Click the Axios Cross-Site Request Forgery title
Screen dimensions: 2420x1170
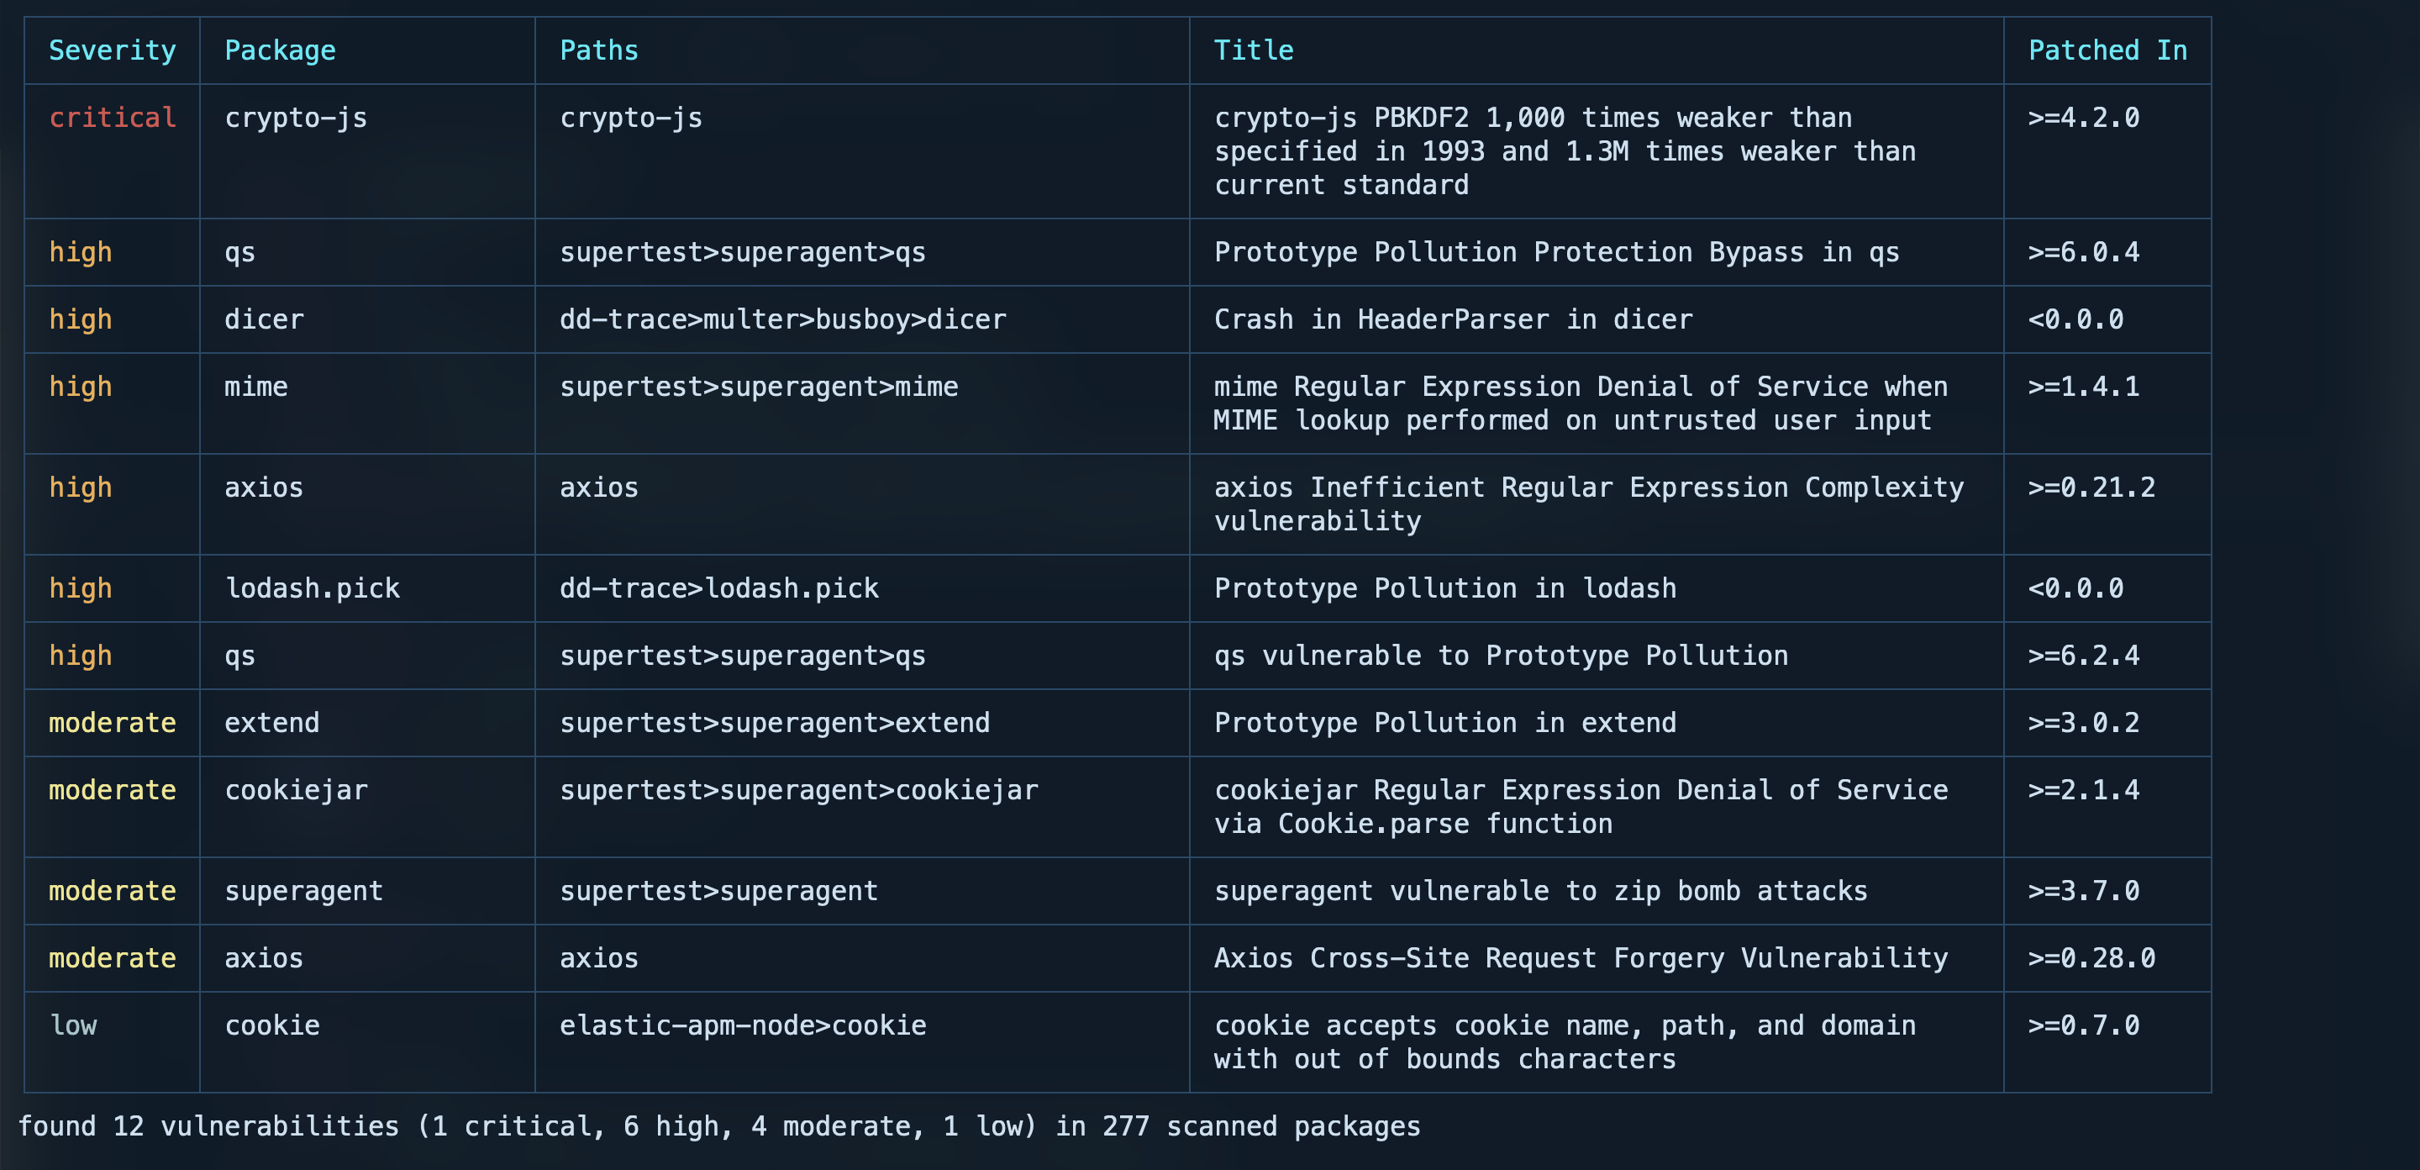click(1580, 958)
